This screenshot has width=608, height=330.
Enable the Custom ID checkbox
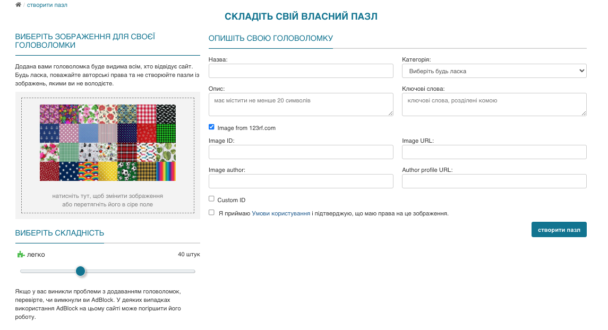(211, 198)
